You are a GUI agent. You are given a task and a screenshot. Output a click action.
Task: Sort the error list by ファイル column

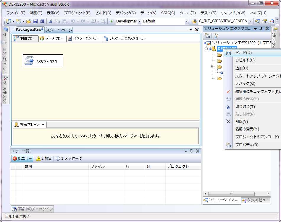click(106, 166)
